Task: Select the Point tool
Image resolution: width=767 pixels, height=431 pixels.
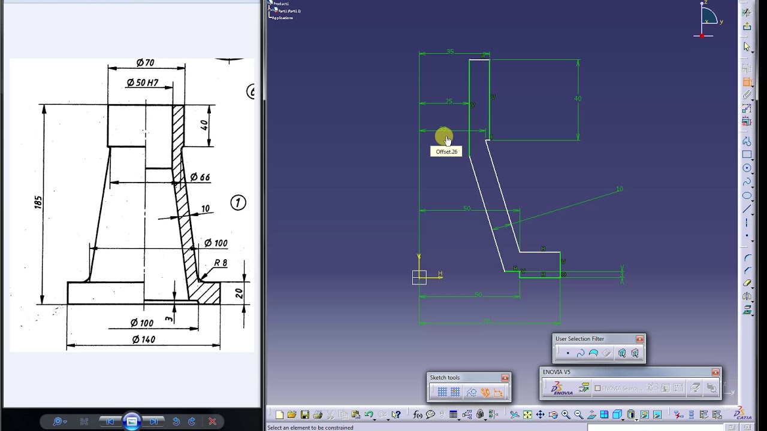Action: tap(747, 236)
